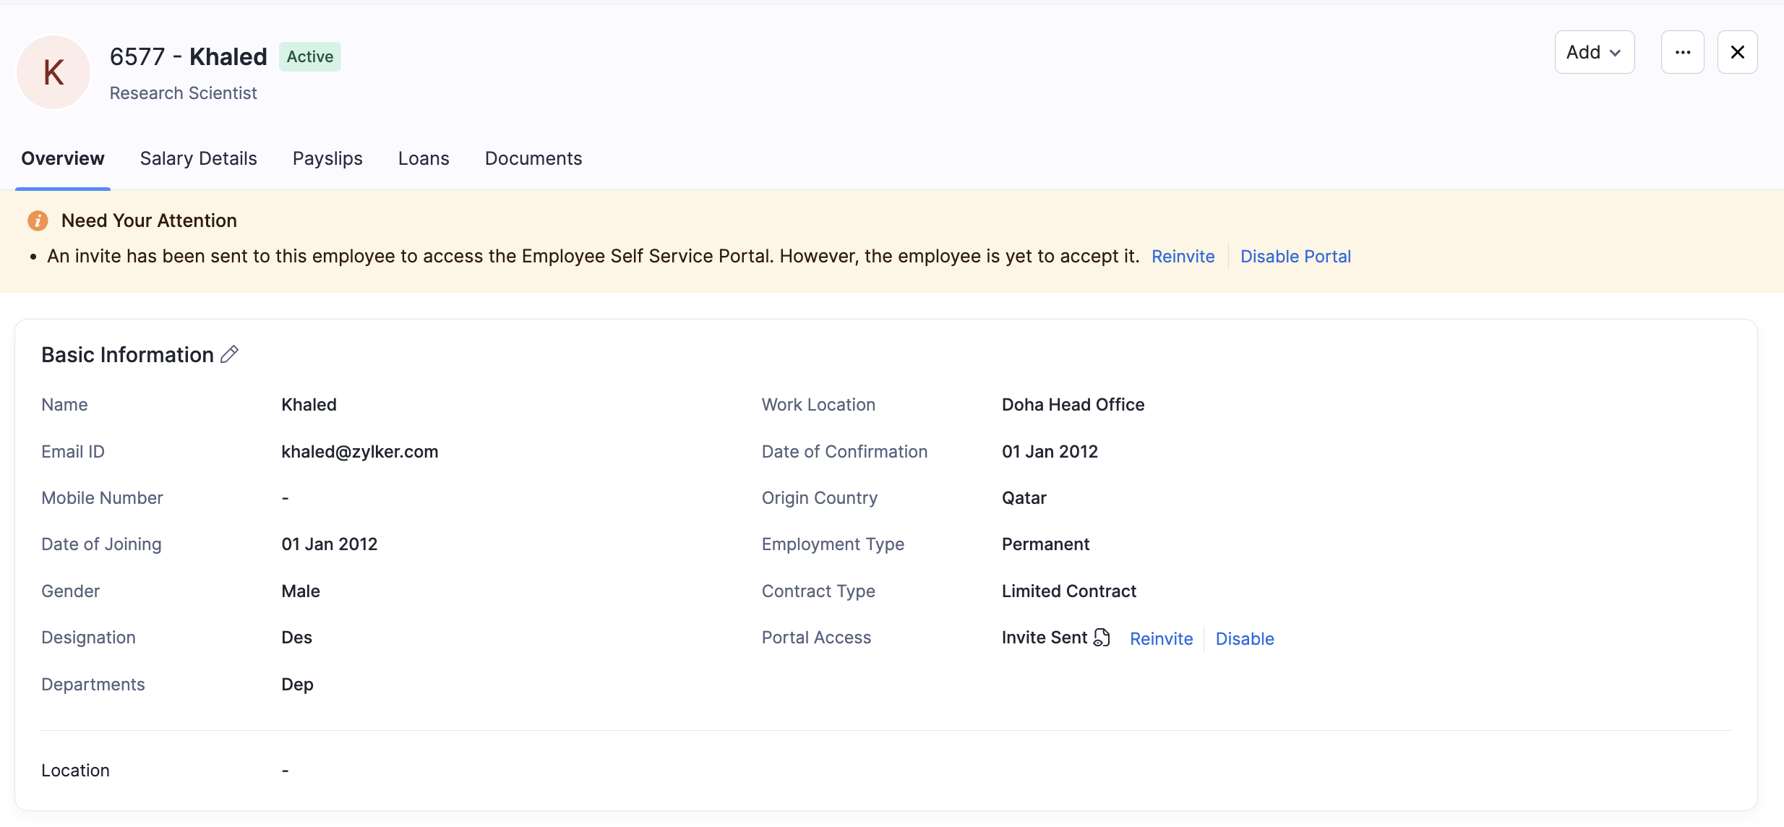Expand the Add dropdown button

1594,52
